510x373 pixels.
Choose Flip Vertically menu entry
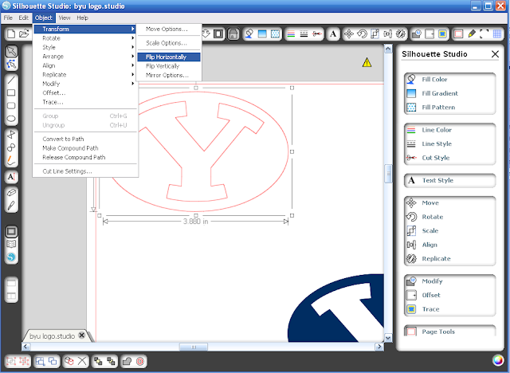coord(169,66)
